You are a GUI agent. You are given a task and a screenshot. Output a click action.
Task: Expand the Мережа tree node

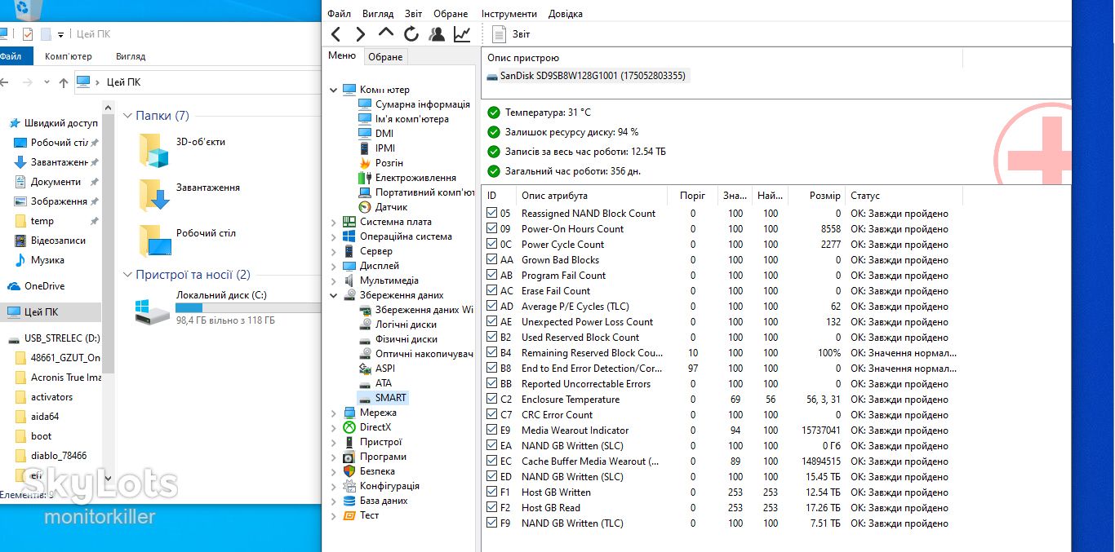334,413
